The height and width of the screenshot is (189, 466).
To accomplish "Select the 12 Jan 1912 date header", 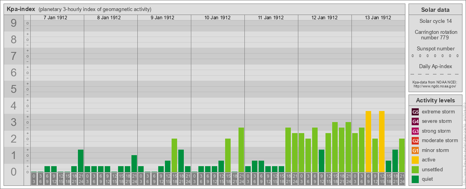I will 325,18.
